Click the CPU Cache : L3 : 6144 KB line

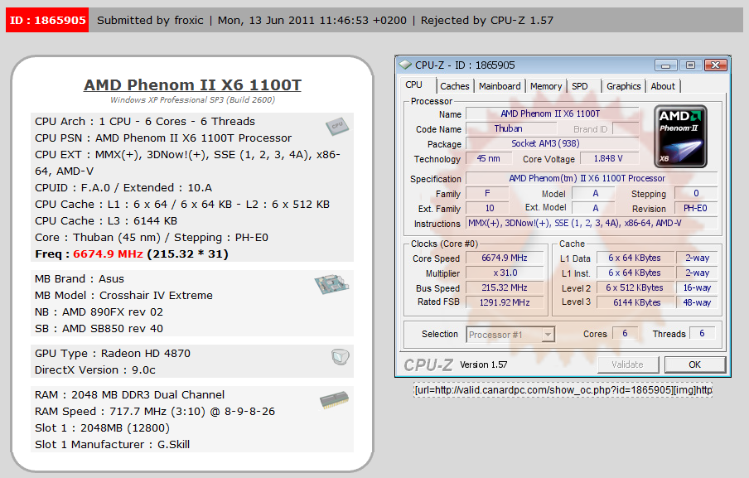click(106, 221)
